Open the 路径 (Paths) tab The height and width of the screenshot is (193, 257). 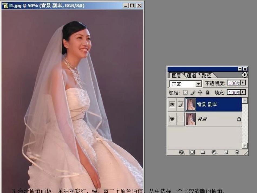click(206, 75)
